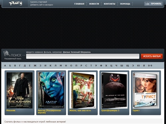Viewport: 166px width, 124px height.
Task: Open the Трансформеры 3 DVD cover
Action: pos(114,90)
